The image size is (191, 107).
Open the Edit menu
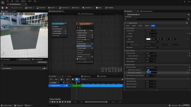click(x=12, y=1)
